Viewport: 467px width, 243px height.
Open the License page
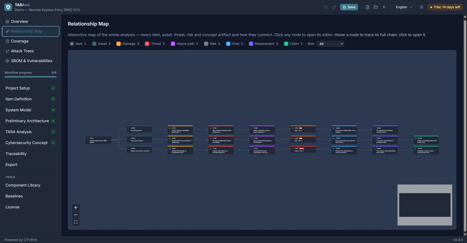tap(31, 207)
